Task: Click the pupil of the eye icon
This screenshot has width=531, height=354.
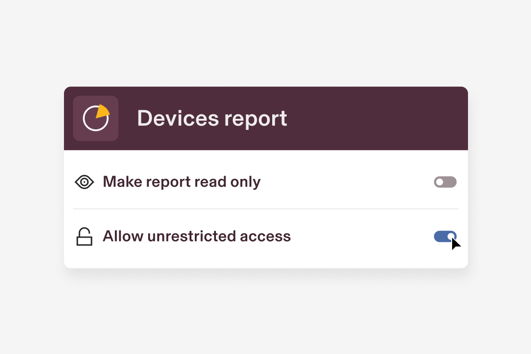Action: coord(84,182)
